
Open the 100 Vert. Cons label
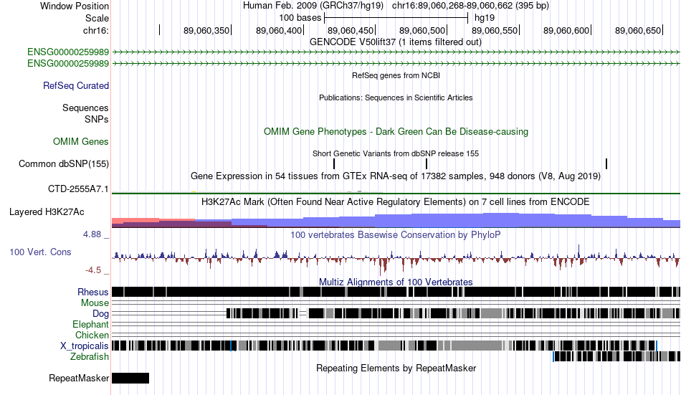click(x=40, y=252)
